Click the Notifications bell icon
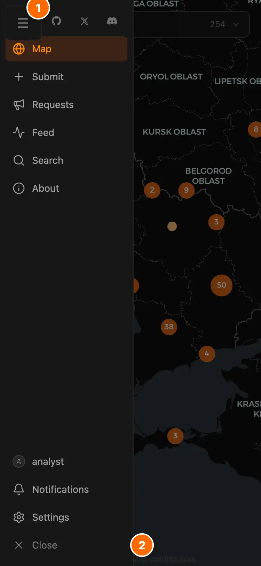261x566 pixels. click(19, 489)
